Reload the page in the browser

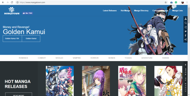tap(12, 2)
